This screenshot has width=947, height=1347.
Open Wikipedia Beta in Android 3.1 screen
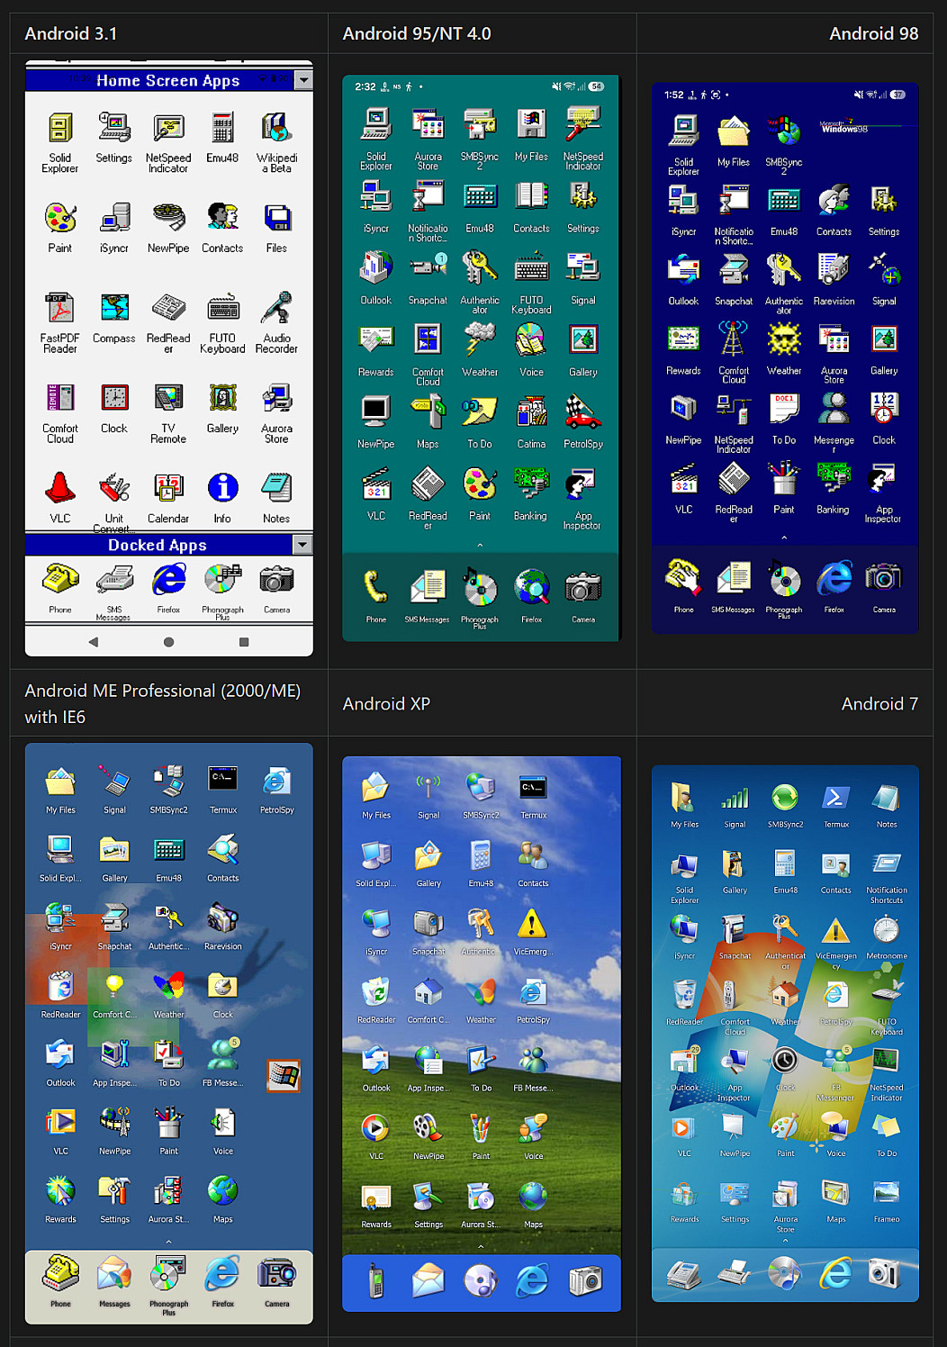tap(276, 128)
